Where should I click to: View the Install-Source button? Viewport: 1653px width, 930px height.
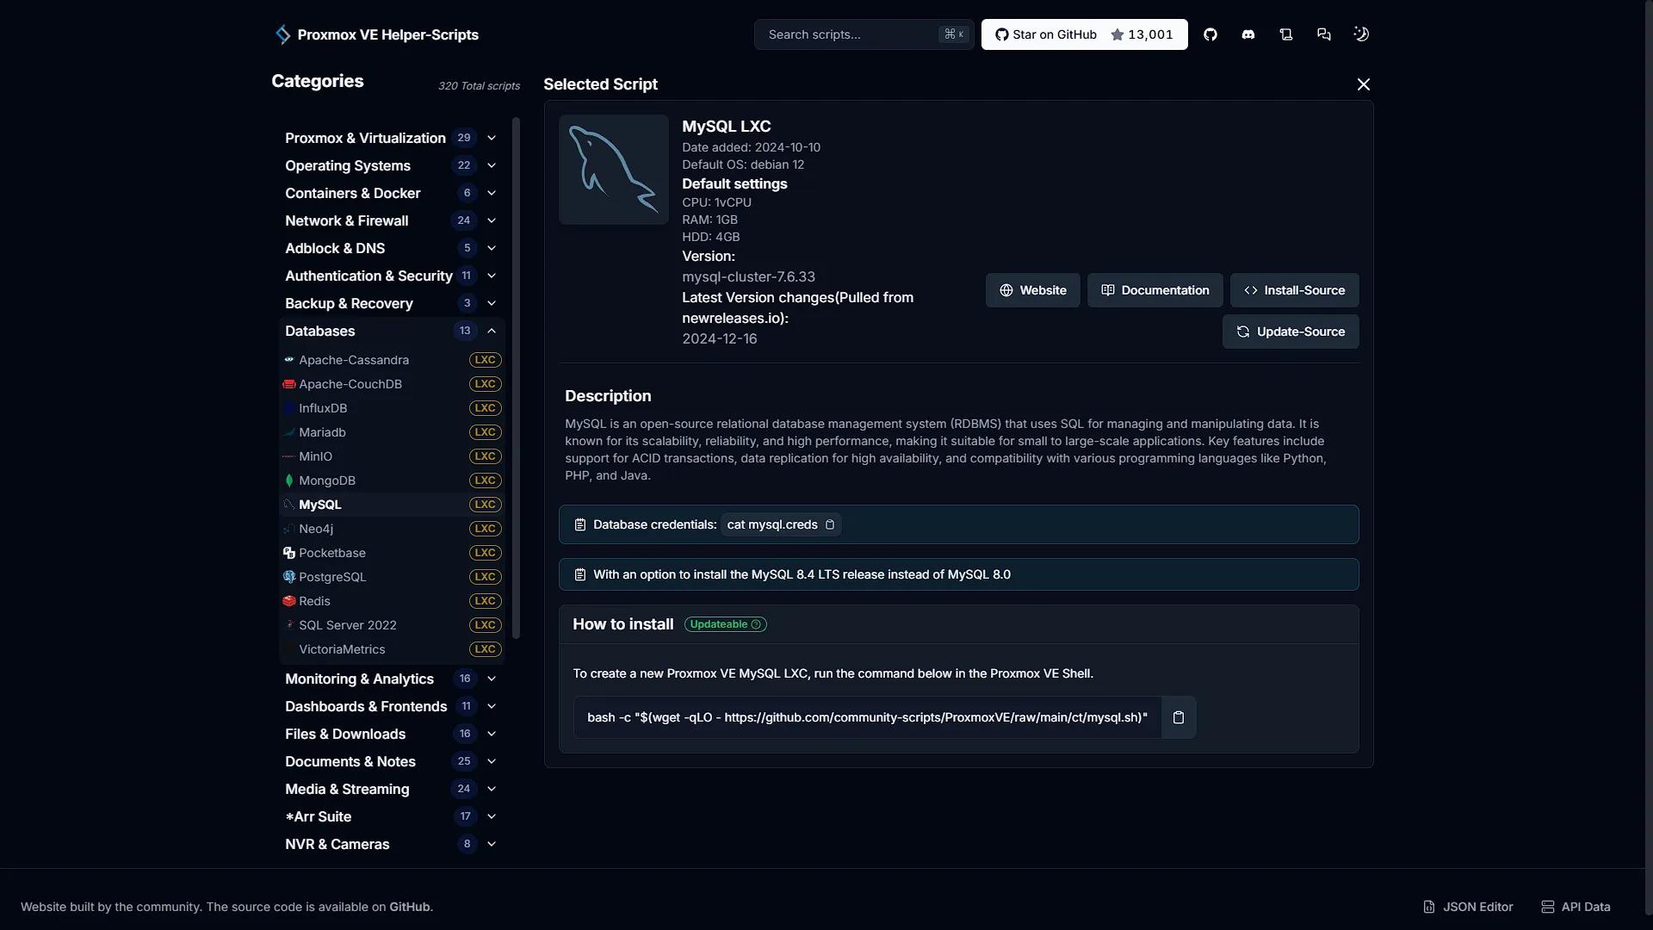tap(1295, 290)
